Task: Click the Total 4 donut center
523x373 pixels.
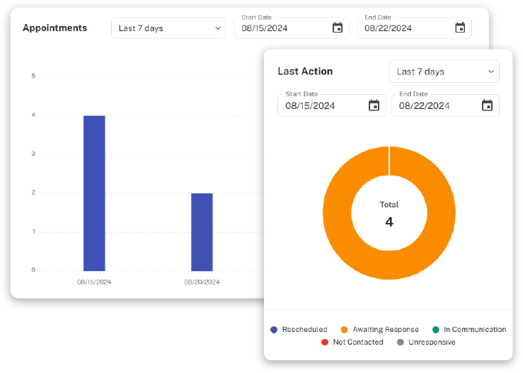Action: click(x=389, y=214)
